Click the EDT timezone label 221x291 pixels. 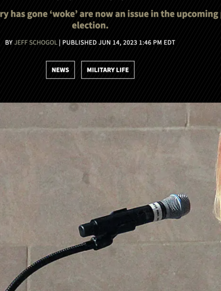pyautogui.click(x=169, y=42)
